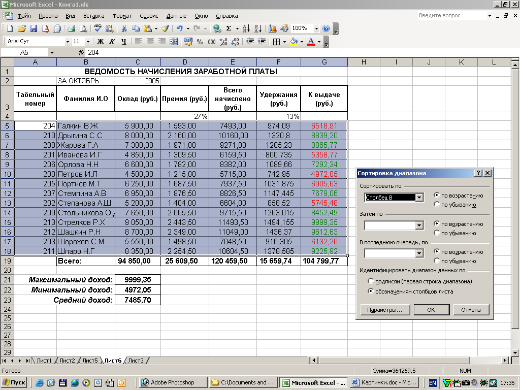520x390 pixels.
Task: Sort ascending with the A-Z icon
Action: click(246, 28)
